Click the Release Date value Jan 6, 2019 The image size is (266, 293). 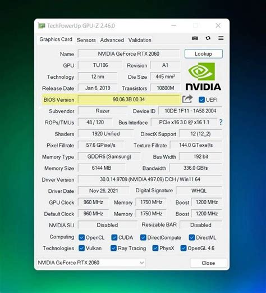[x=98, y=88]
